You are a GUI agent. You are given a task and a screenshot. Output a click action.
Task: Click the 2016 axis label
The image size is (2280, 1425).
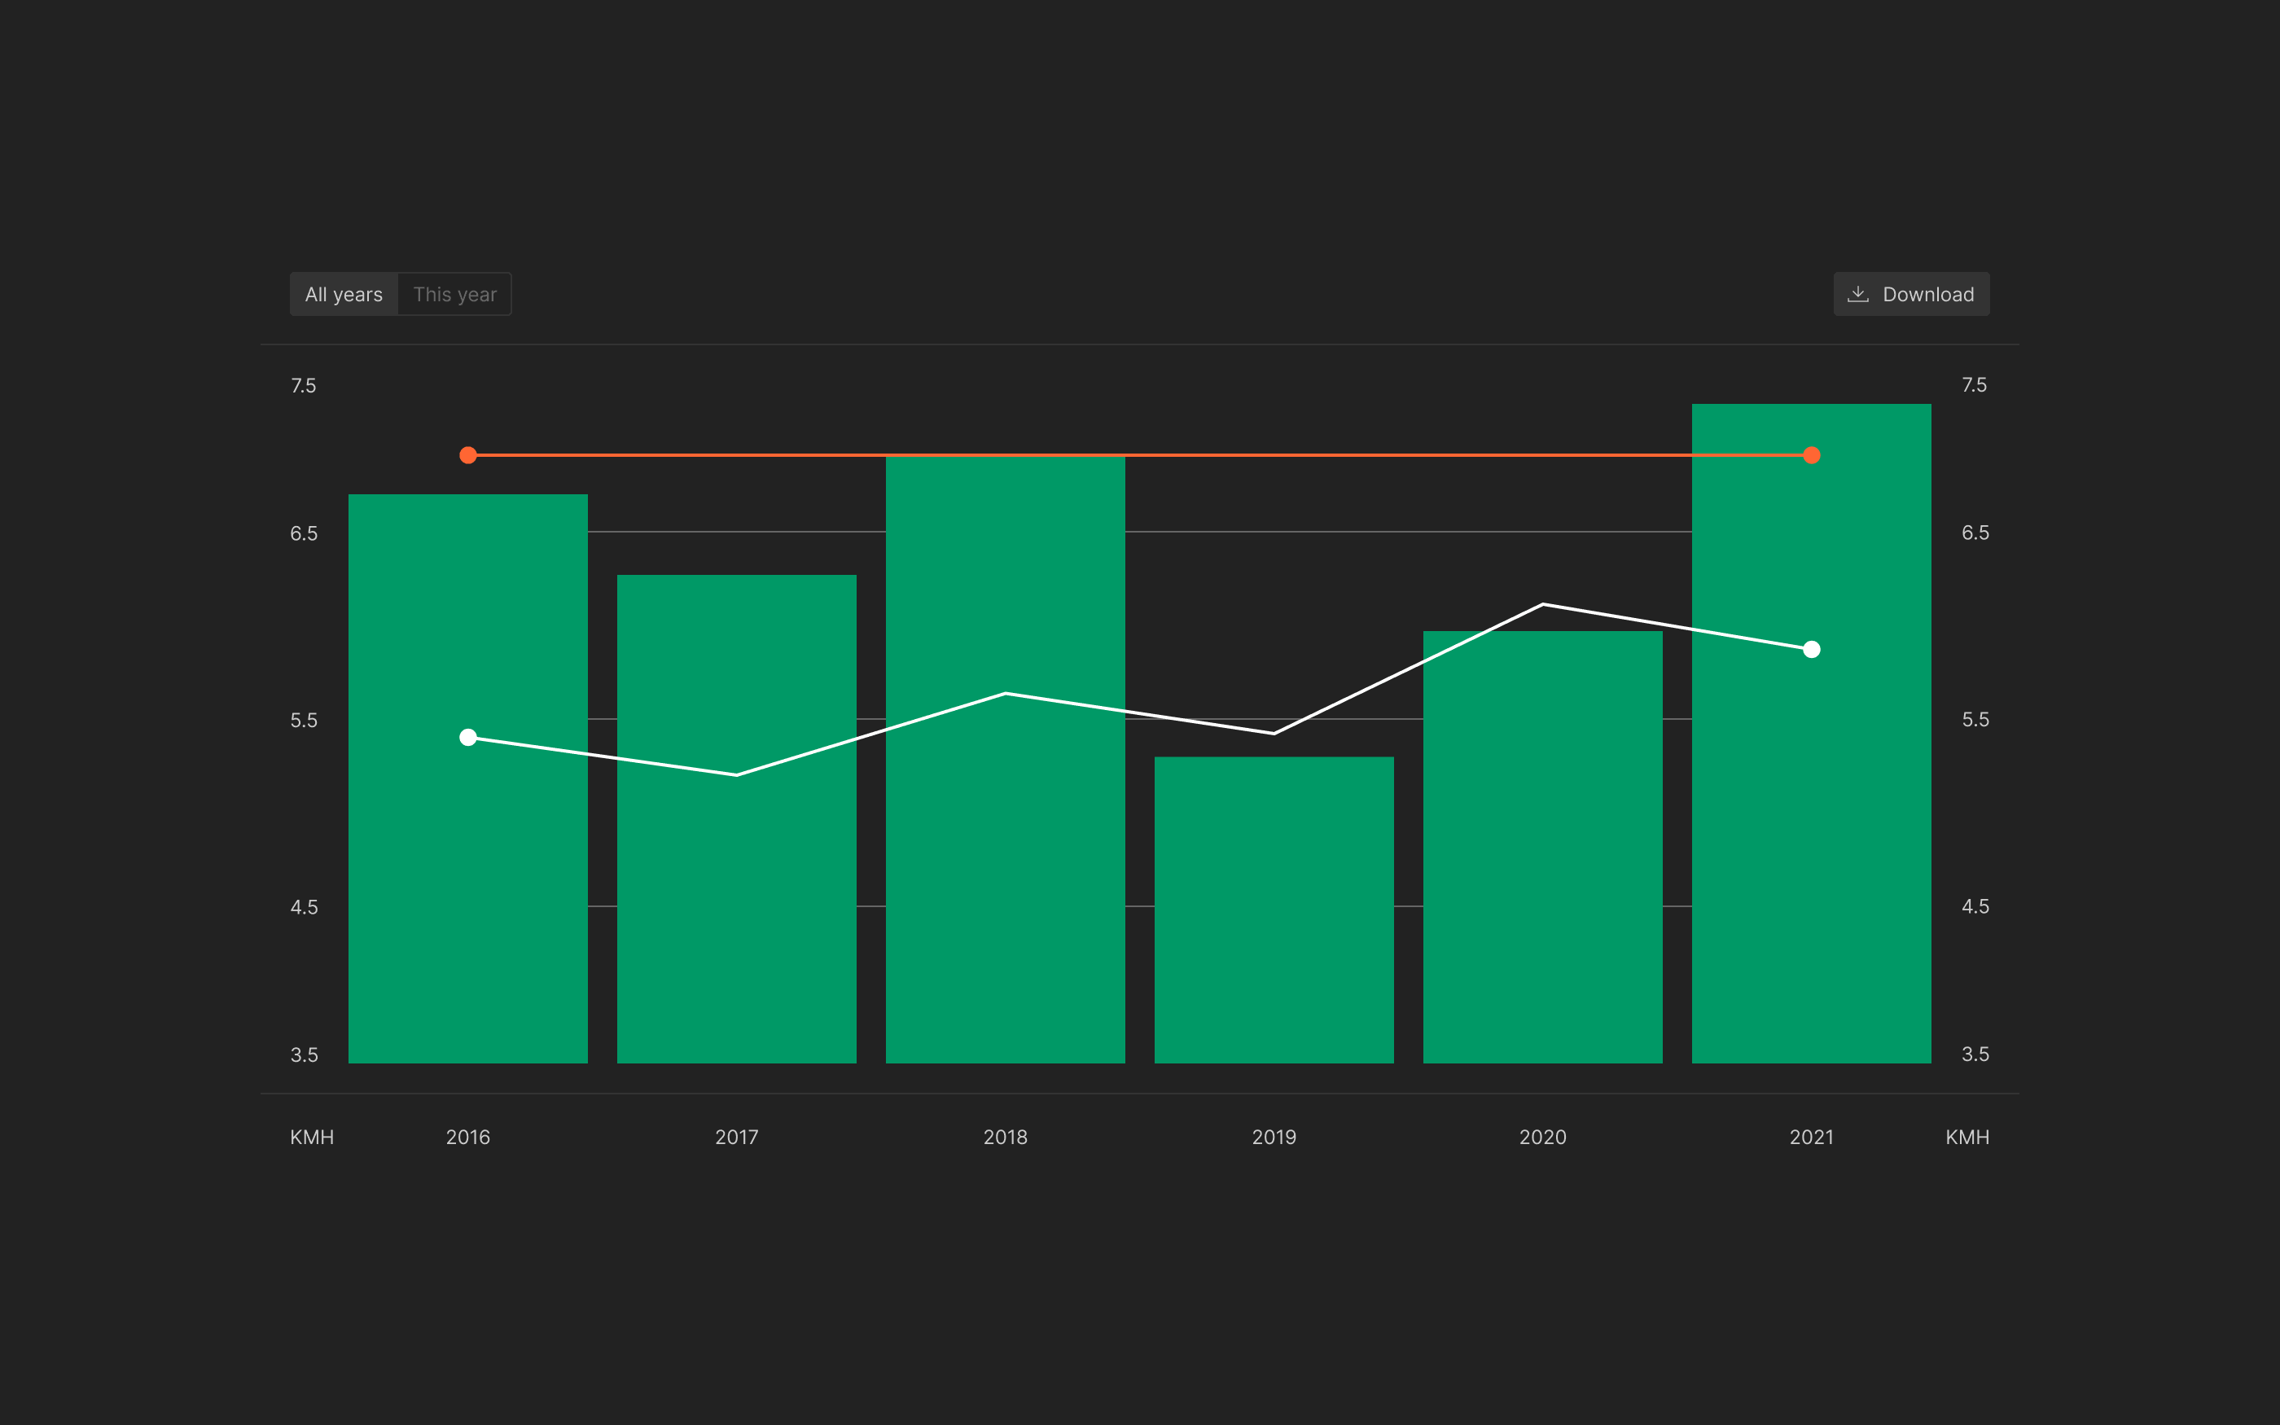click(x=468, y=1137)
